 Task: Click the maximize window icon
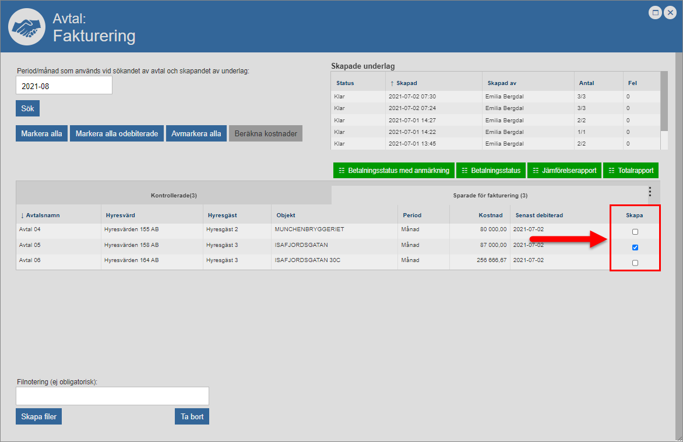[656, 12]
